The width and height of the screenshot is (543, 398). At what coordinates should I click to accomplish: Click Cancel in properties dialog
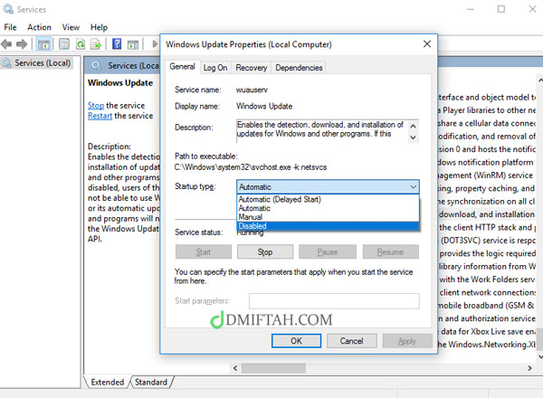(x=351, y=341)
